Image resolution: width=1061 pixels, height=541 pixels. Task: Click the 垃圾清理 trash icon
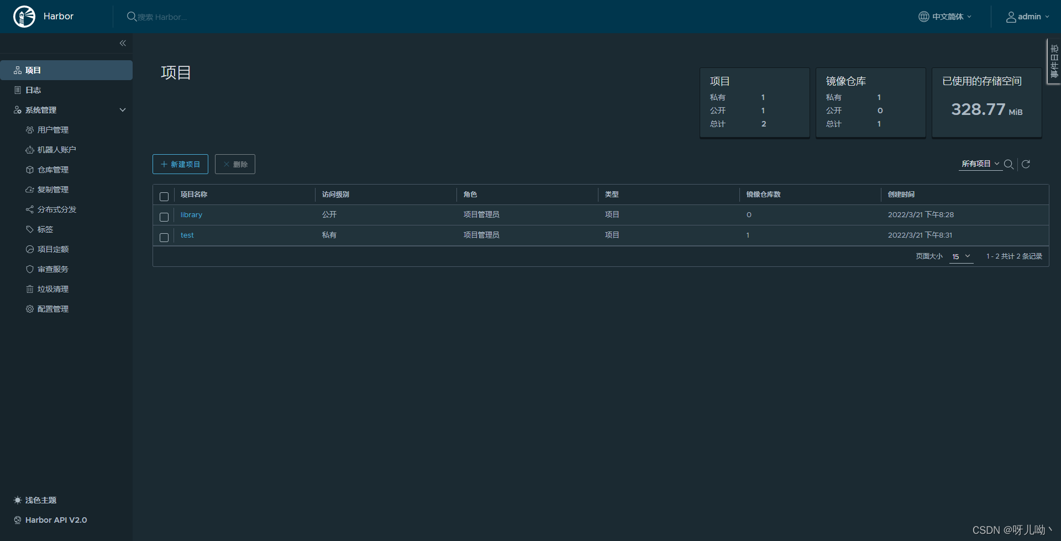pyautogui.click(x=30, y=289)
